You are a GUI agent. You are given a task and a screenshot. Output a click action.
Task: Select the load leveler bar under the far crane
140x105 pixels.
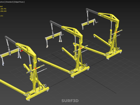[88, 22]
